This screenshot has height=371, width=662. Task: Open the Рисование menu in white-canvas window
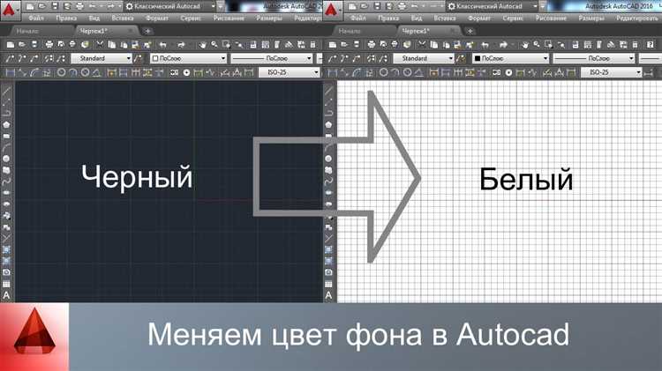click(x=551, y=19)
